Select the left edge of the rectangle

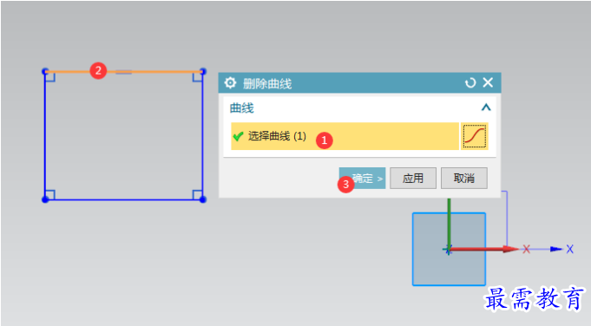click(45, 135)
